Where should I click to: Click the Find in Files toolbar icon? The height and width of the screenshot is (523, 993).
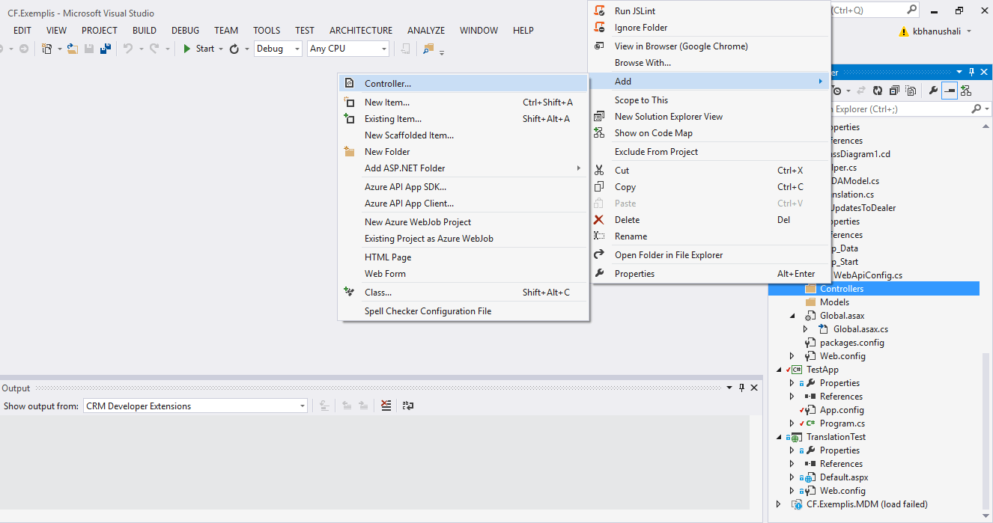pyautogui.click(x=428, y=49)
